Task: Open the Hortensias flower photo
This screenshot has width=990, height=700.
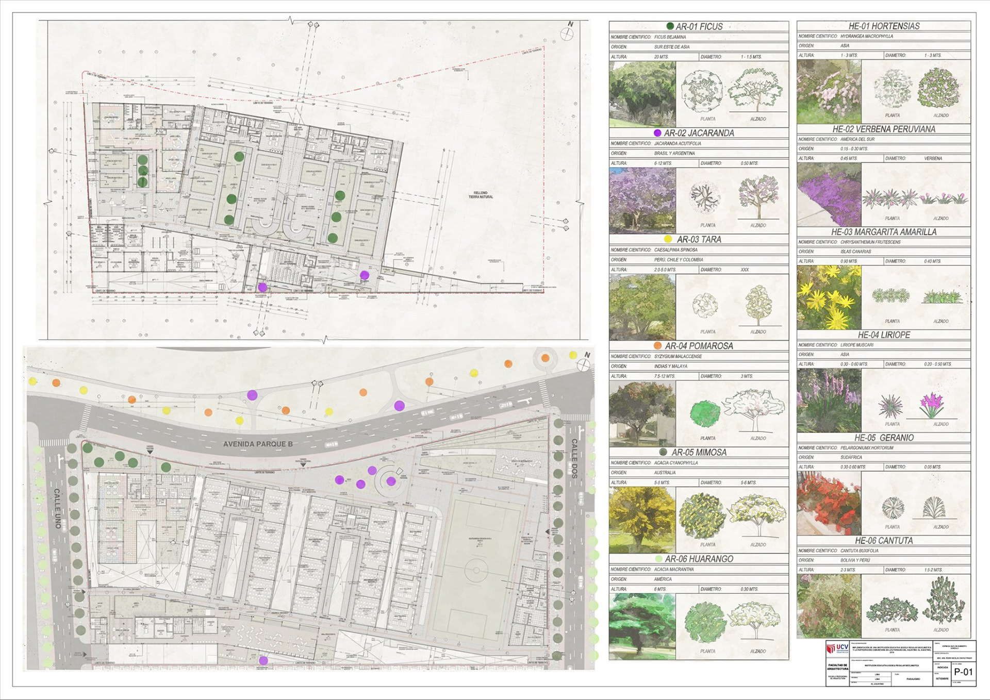Action: pos(829,91)
